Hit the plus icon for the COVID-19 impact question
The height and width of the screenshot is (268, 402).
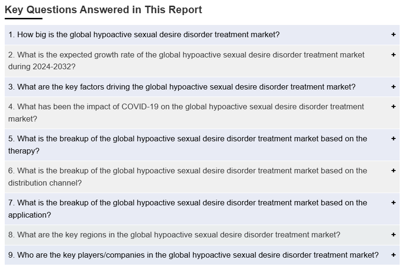(393, 106)
